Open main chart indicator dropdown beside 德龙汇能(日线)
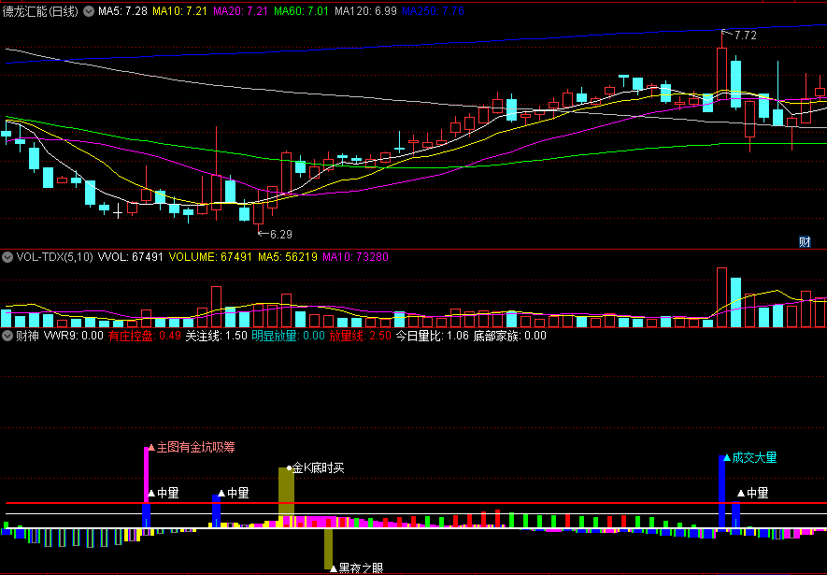This screenshot has height=575, width=827. tap(89, 11)
